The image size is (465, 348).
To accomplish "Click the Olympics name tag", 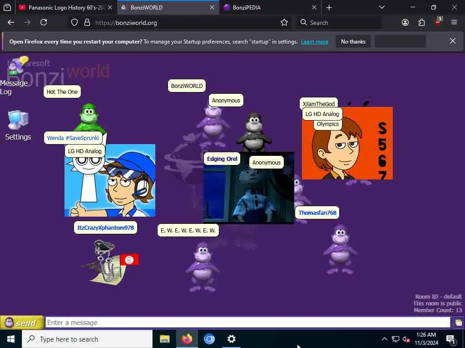I will click(328, 124).
